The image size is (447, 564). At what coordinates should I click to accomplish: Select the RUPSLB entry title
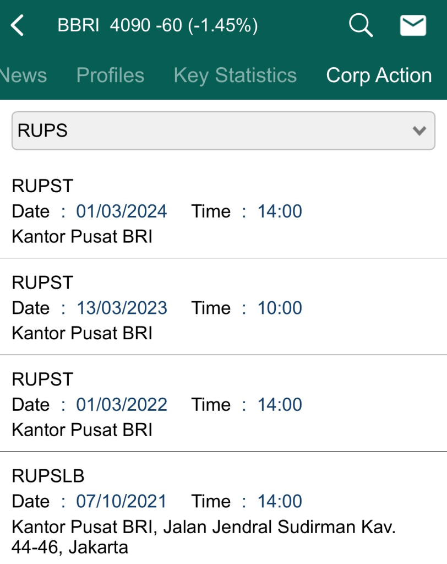(x=48, y=476)
